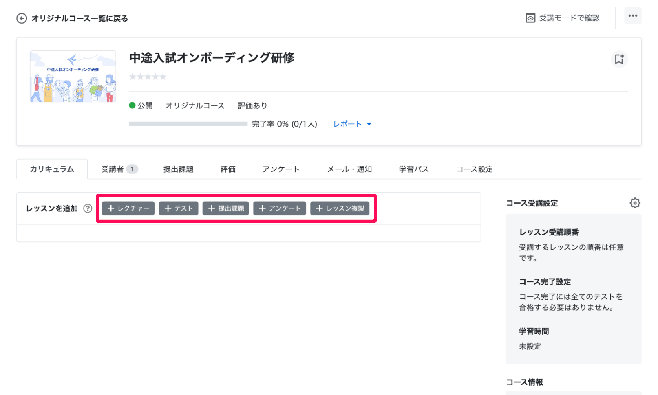This screenshot has width=658, height=395.
Task: Click the eye icon for 受講モード
Action: (x=530, y=18)
